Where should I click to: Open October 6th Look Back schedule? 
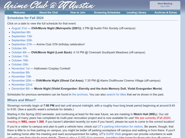19,52
